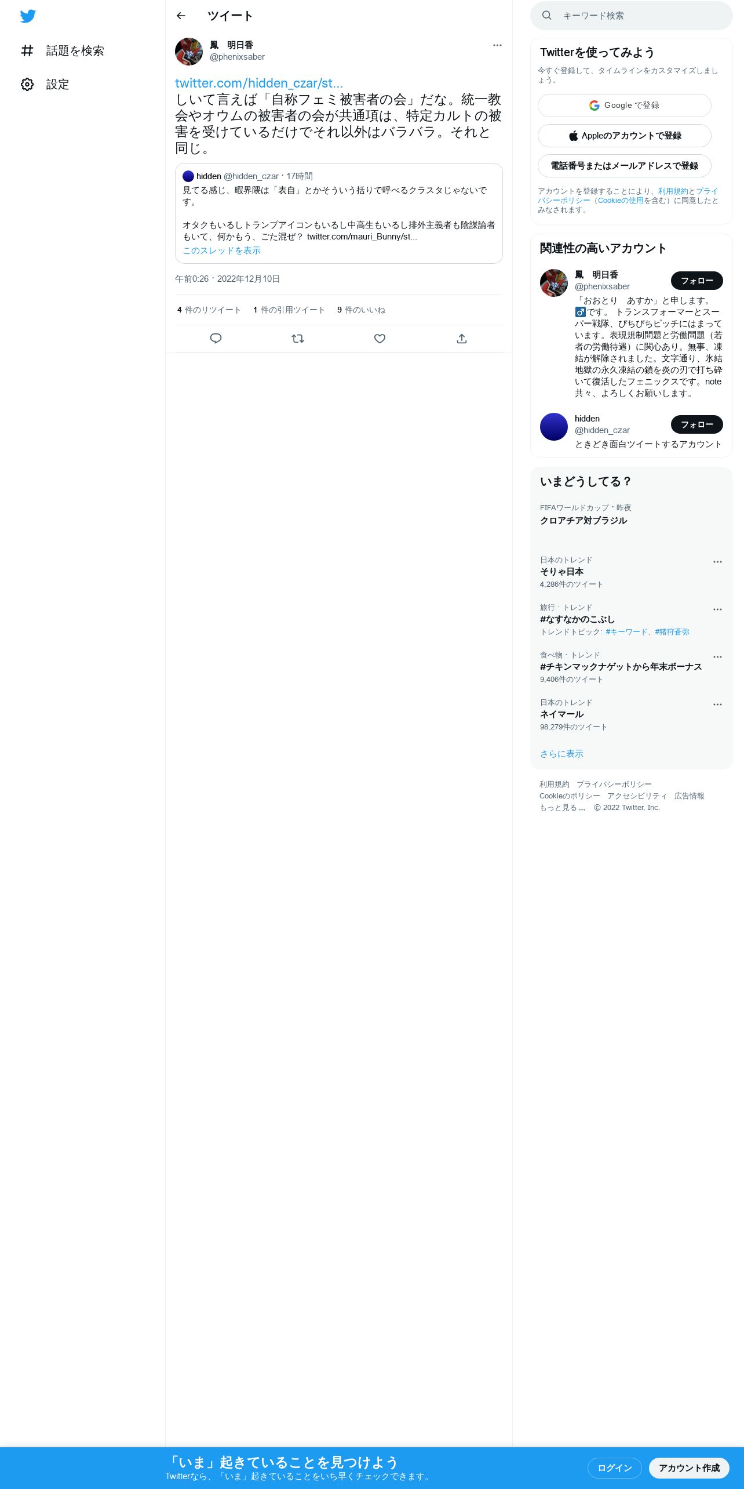Open the クロアチア対ブラジル trend
Image resolution: width=744 pixels, height=1489 pixels.
(x=583, y=521)
